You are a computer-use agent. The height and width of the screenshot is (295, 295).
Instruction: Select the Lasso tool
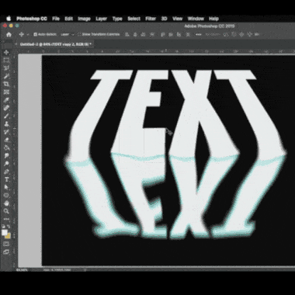(7, 68)
